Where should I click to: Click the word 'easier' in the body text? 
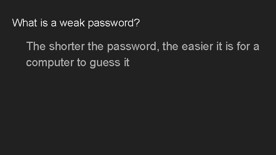197,46
